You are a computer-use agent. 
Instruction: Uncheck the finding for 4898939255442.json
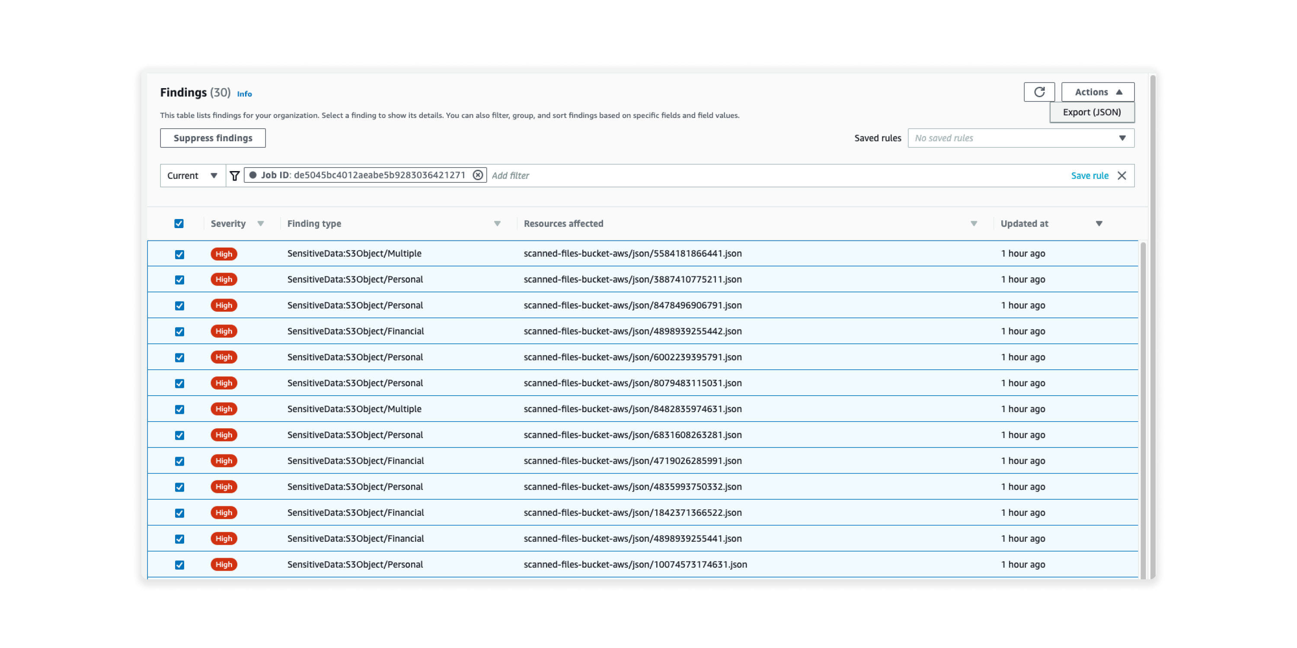point(179,331)
